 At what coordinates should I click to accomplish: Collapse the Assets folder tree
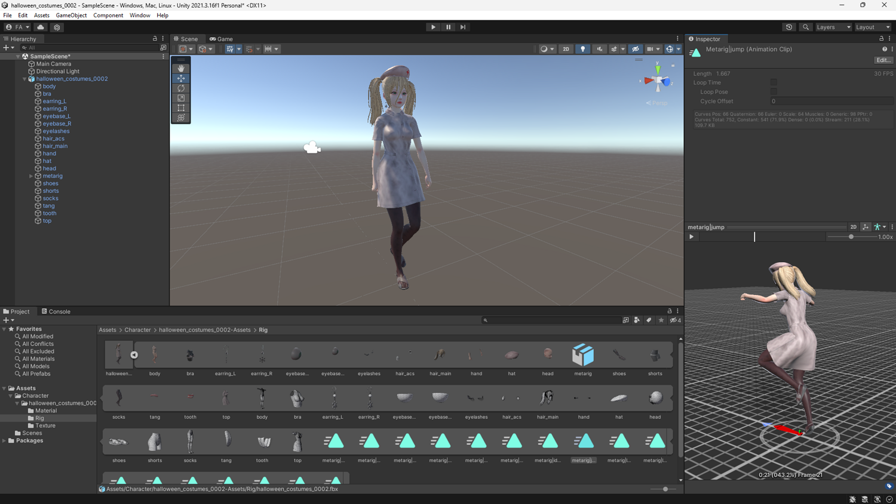[4, 388]
